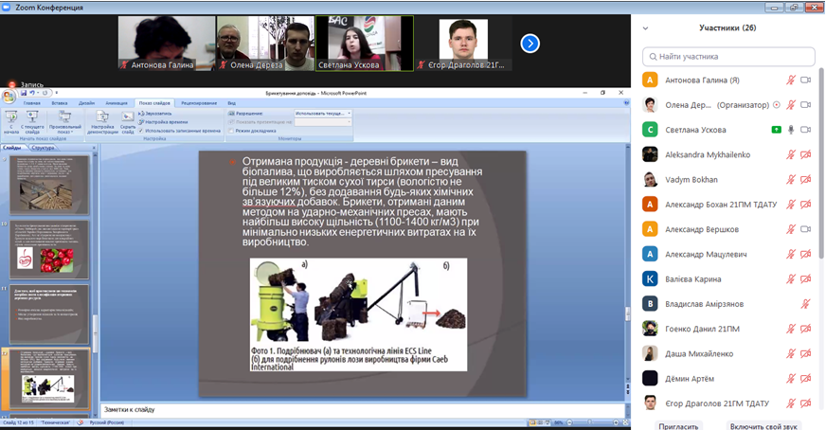This screenshot has height=430, width=826.
Task: Select Светлана Ускова active speaker video tile
Action: [x=365, y=44]
